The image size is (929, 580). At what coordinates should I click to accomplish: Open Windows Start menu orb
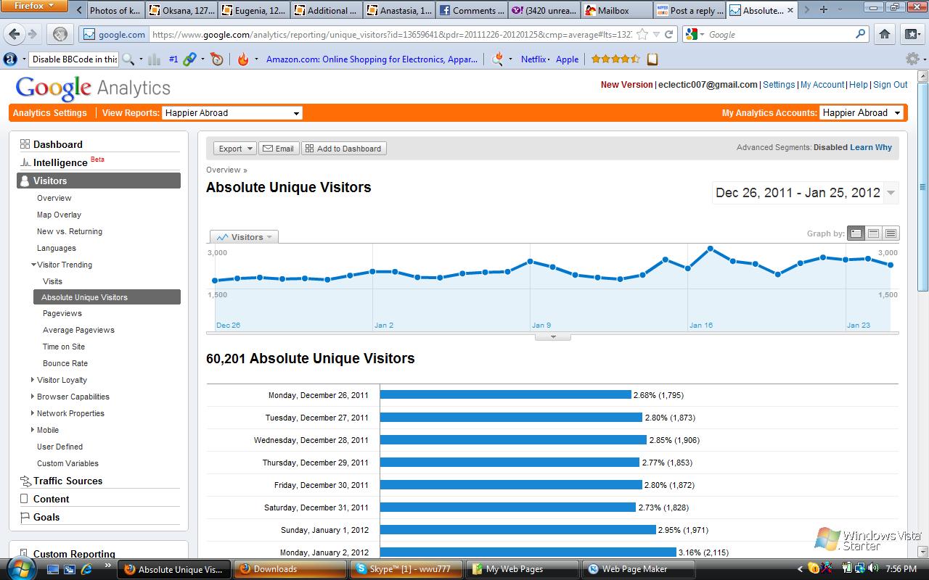tap(20, 568)
